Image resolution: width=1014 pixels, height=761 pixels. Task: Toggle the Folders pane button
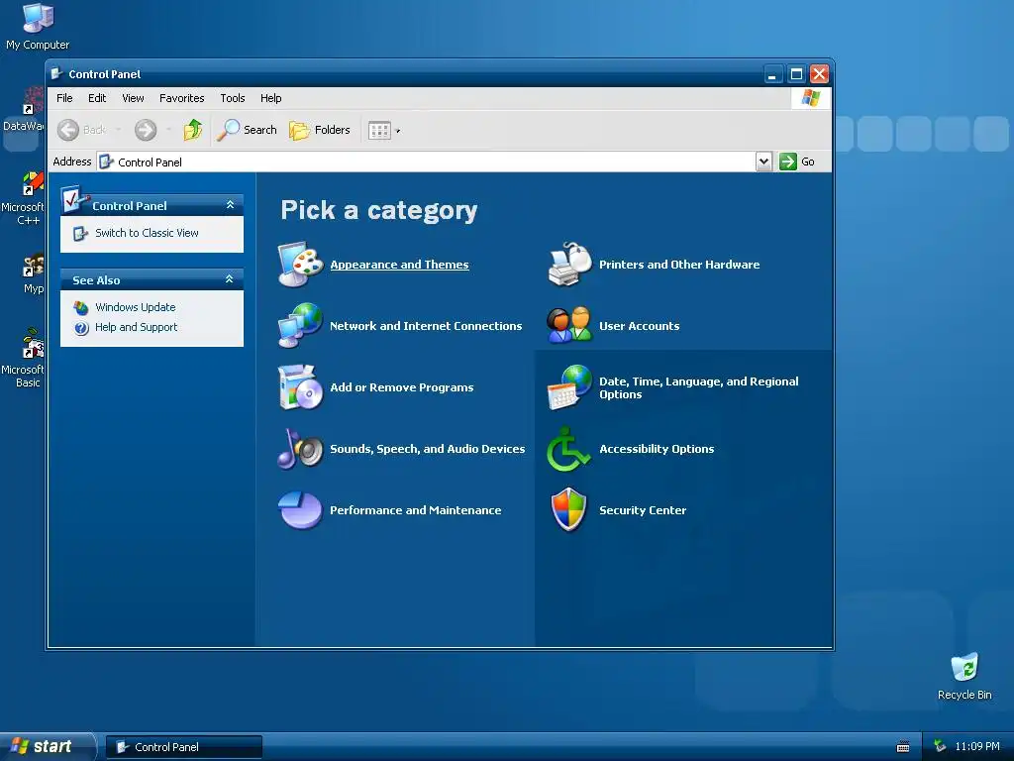pyautogui.click(x=320, y=130)
